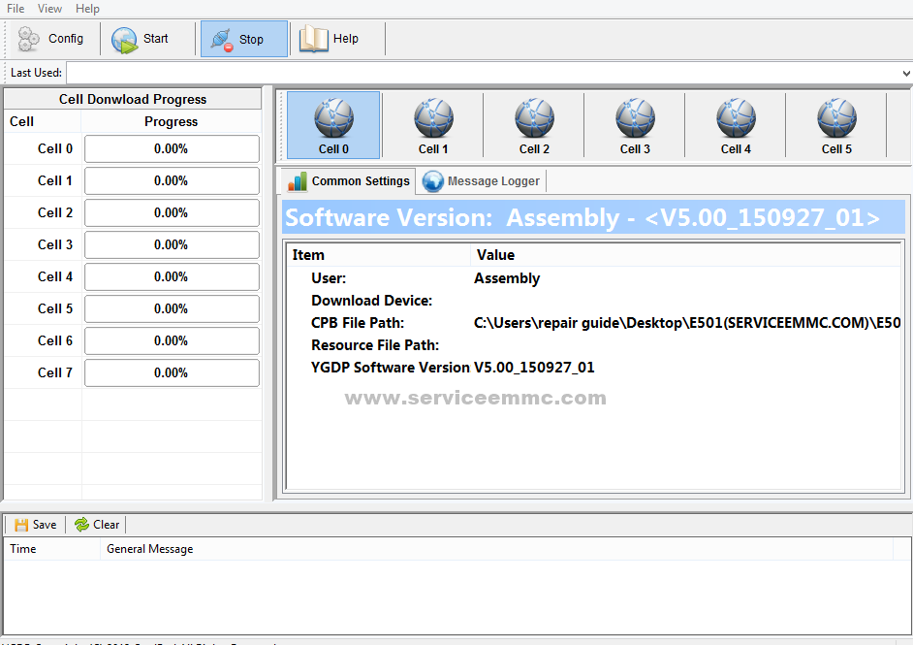
Task: Click the Cell 0 progress bar
Action: click(172, 148)
